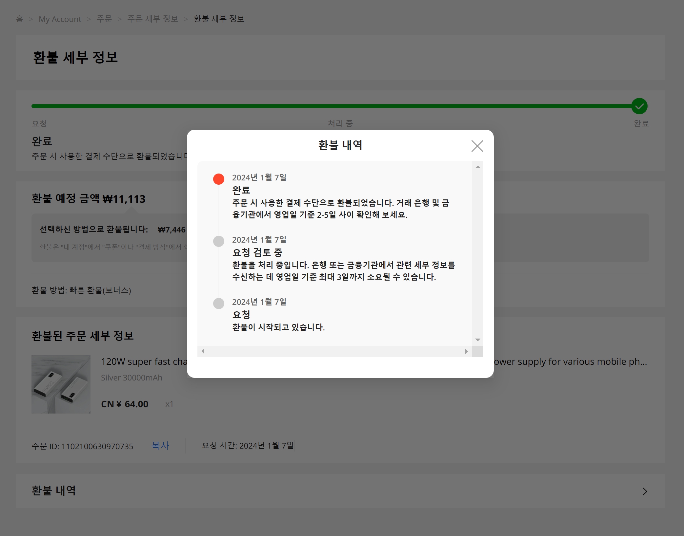The height and width of the screenshot is (536, 684).
Task: Click the green refund progress bar
Action: (328, 106)
